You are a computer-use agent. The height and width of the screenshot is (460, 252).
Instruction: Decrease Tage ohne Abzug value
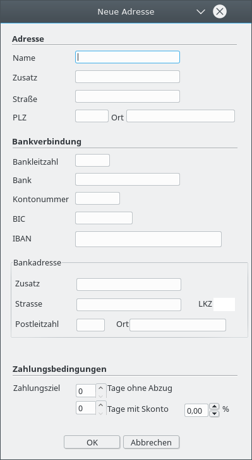pyautogui.click(x=101, y=395)
